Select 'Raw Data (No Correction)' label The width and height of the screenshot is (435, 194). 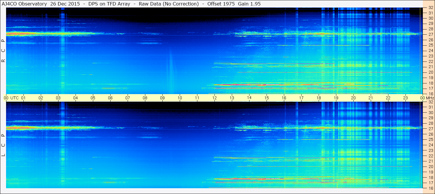point(169,4)
